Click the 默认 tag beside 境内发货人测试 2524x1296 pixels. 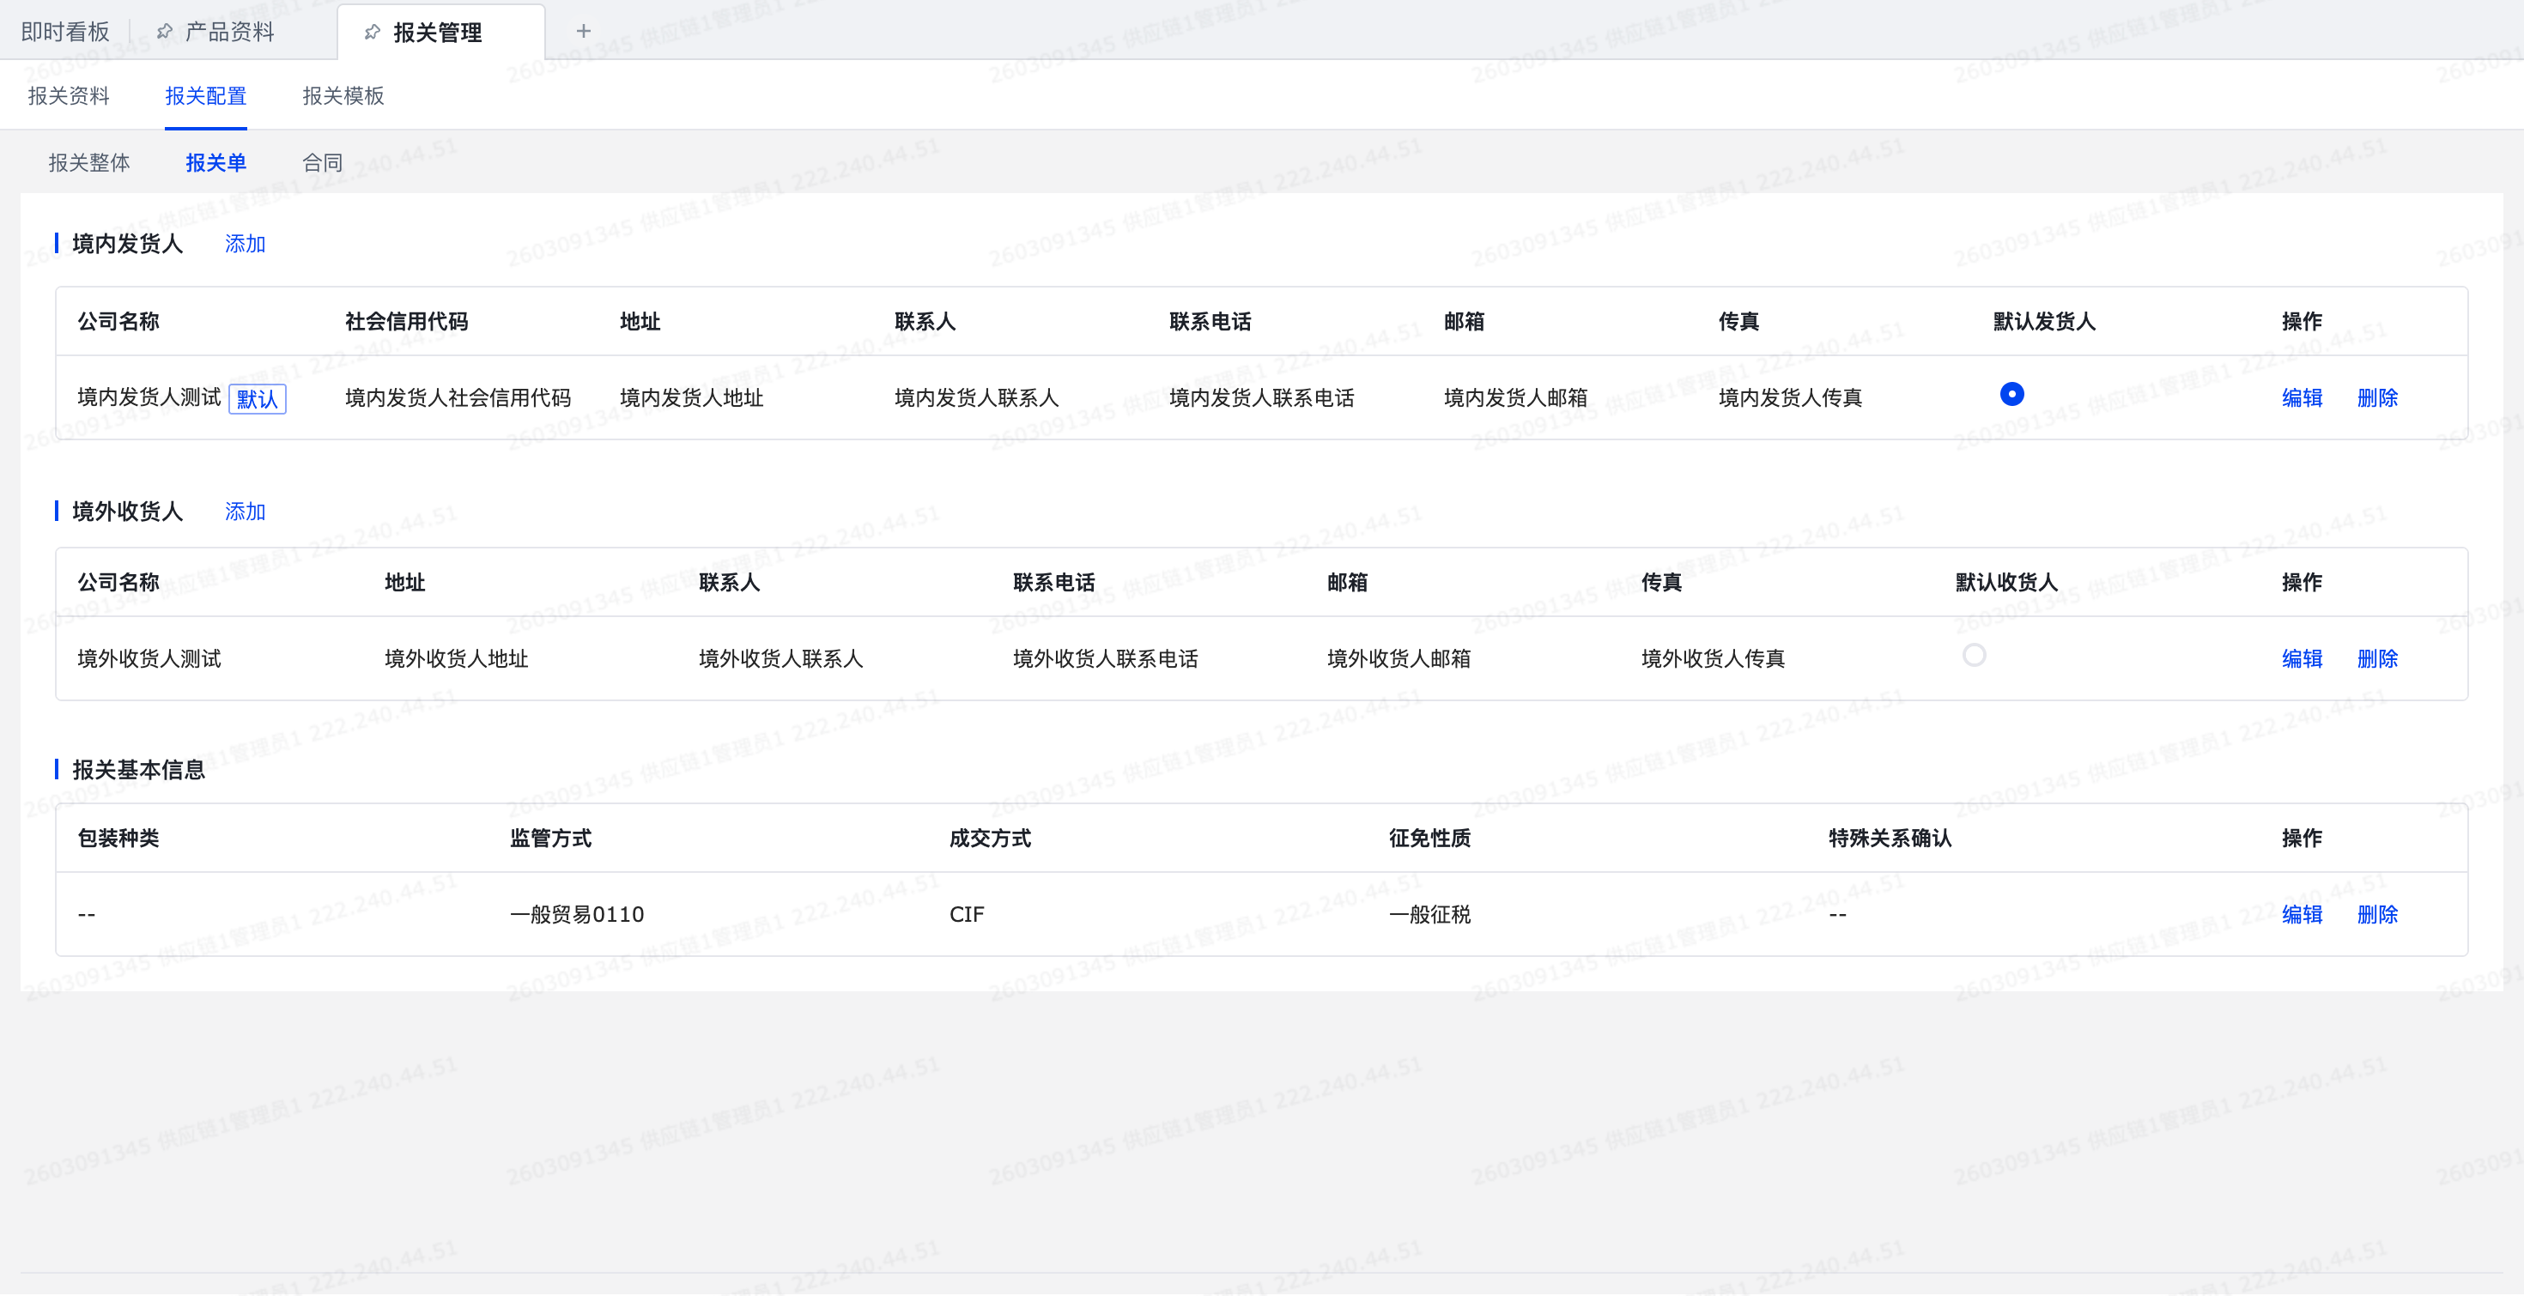[257, 399]
